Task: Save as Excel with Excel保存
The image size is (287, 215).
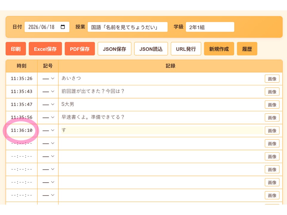Action: click(45, 49)
